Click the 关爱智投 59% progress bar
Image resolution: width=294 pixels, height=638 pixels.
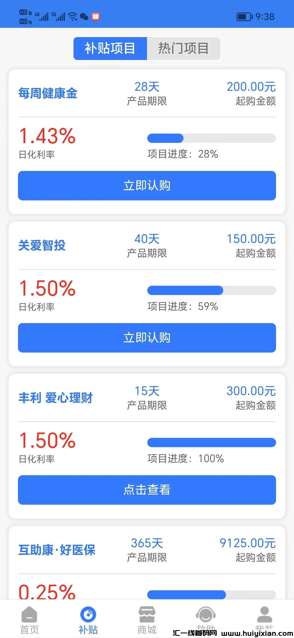[212, 290]
